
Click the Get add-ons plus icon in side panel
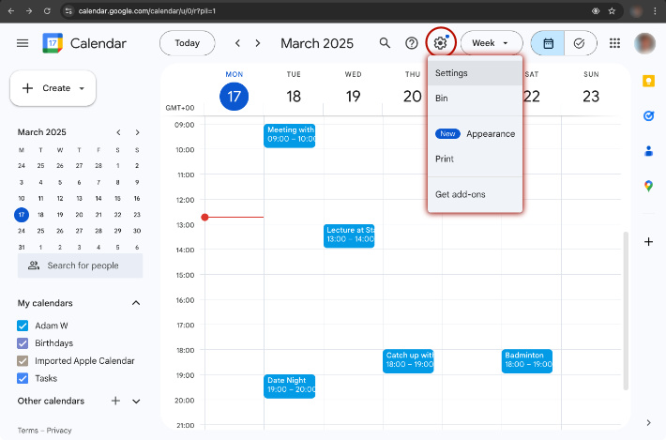coord(648,242)
